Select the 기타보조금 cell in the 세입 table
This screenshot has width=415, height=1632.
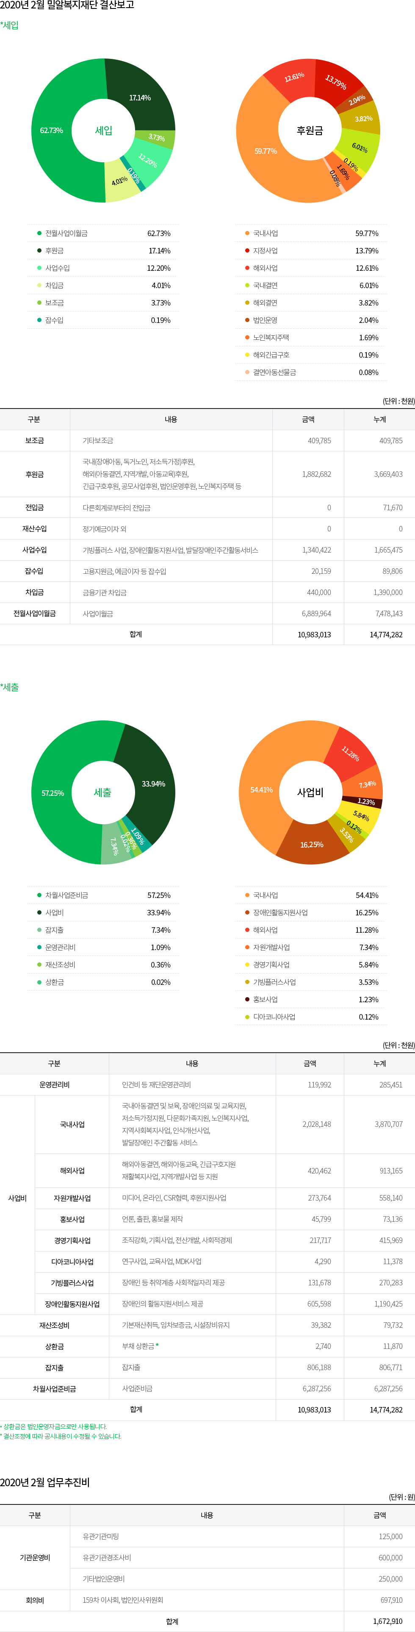(98, 440)
